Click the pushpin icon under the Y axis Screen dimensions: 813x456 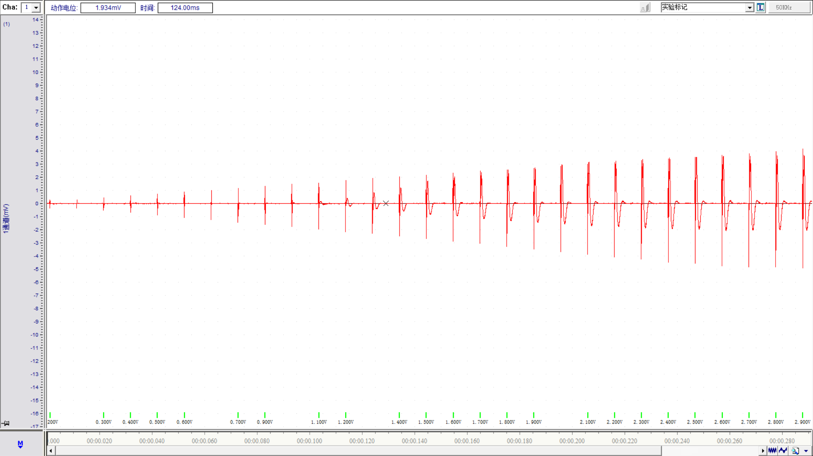(6, 423)
